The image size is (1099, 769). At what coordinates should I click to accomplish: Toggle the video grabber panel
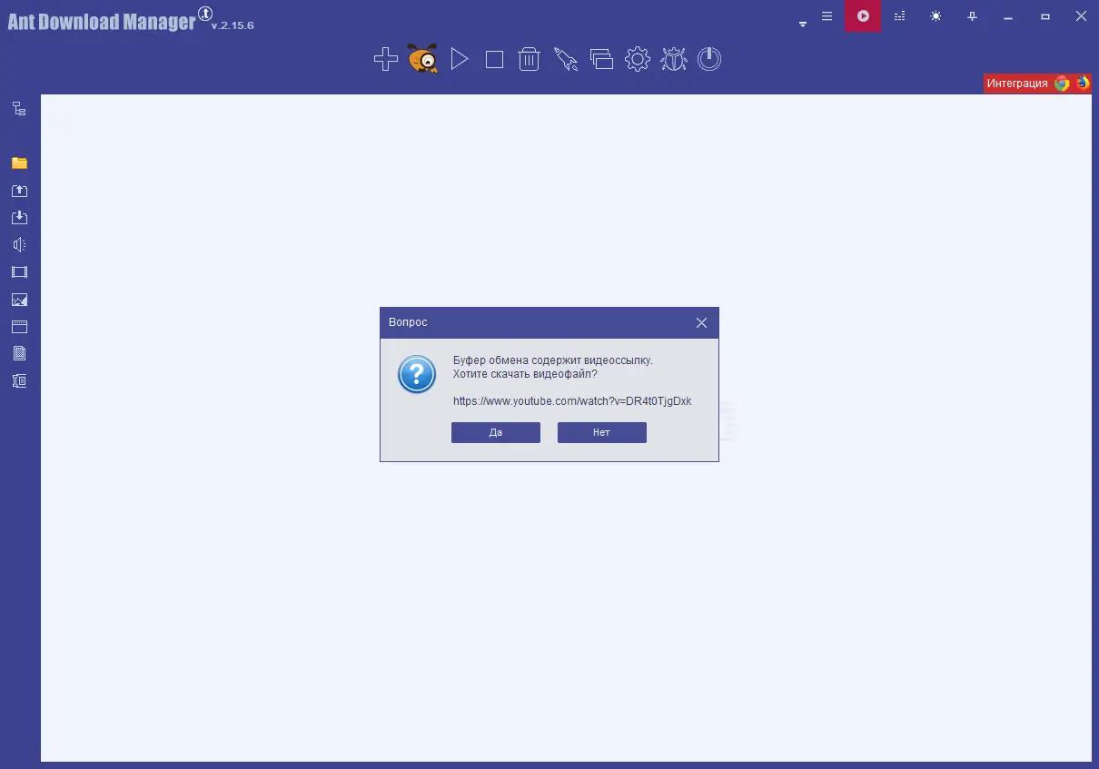pos(862,15)
